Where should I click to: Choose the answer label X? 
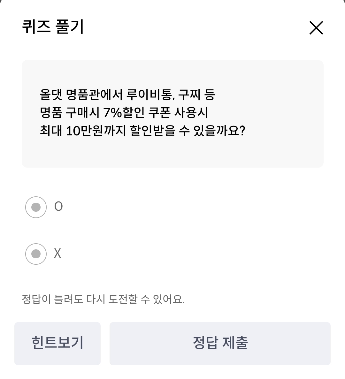[57, 253]
